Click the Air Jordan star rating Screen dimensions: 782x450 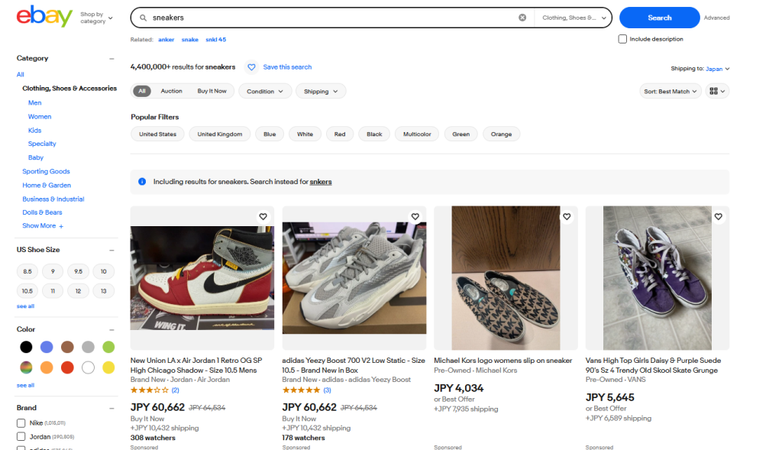[150, 390]
